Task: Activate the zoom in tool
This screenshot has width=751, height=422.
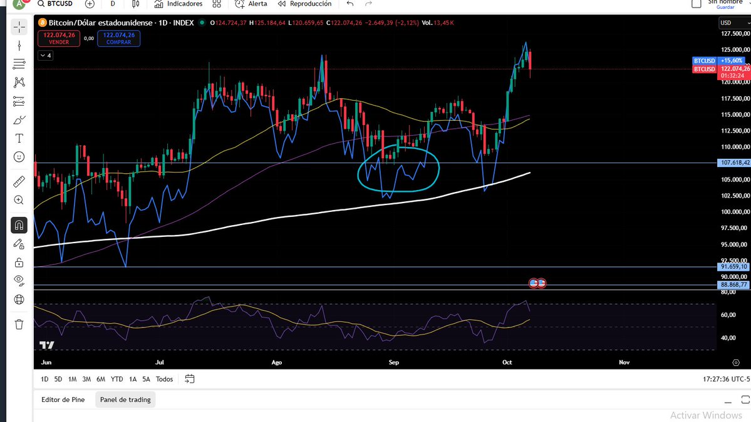Action: pyautogui.click(x=19, y=200)
